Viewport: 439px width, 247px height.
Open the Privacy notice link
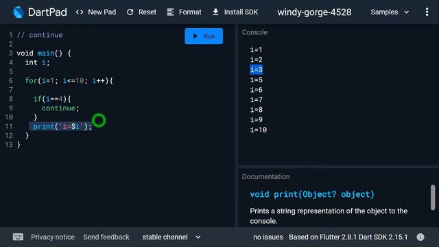click(x=53, y=237)
